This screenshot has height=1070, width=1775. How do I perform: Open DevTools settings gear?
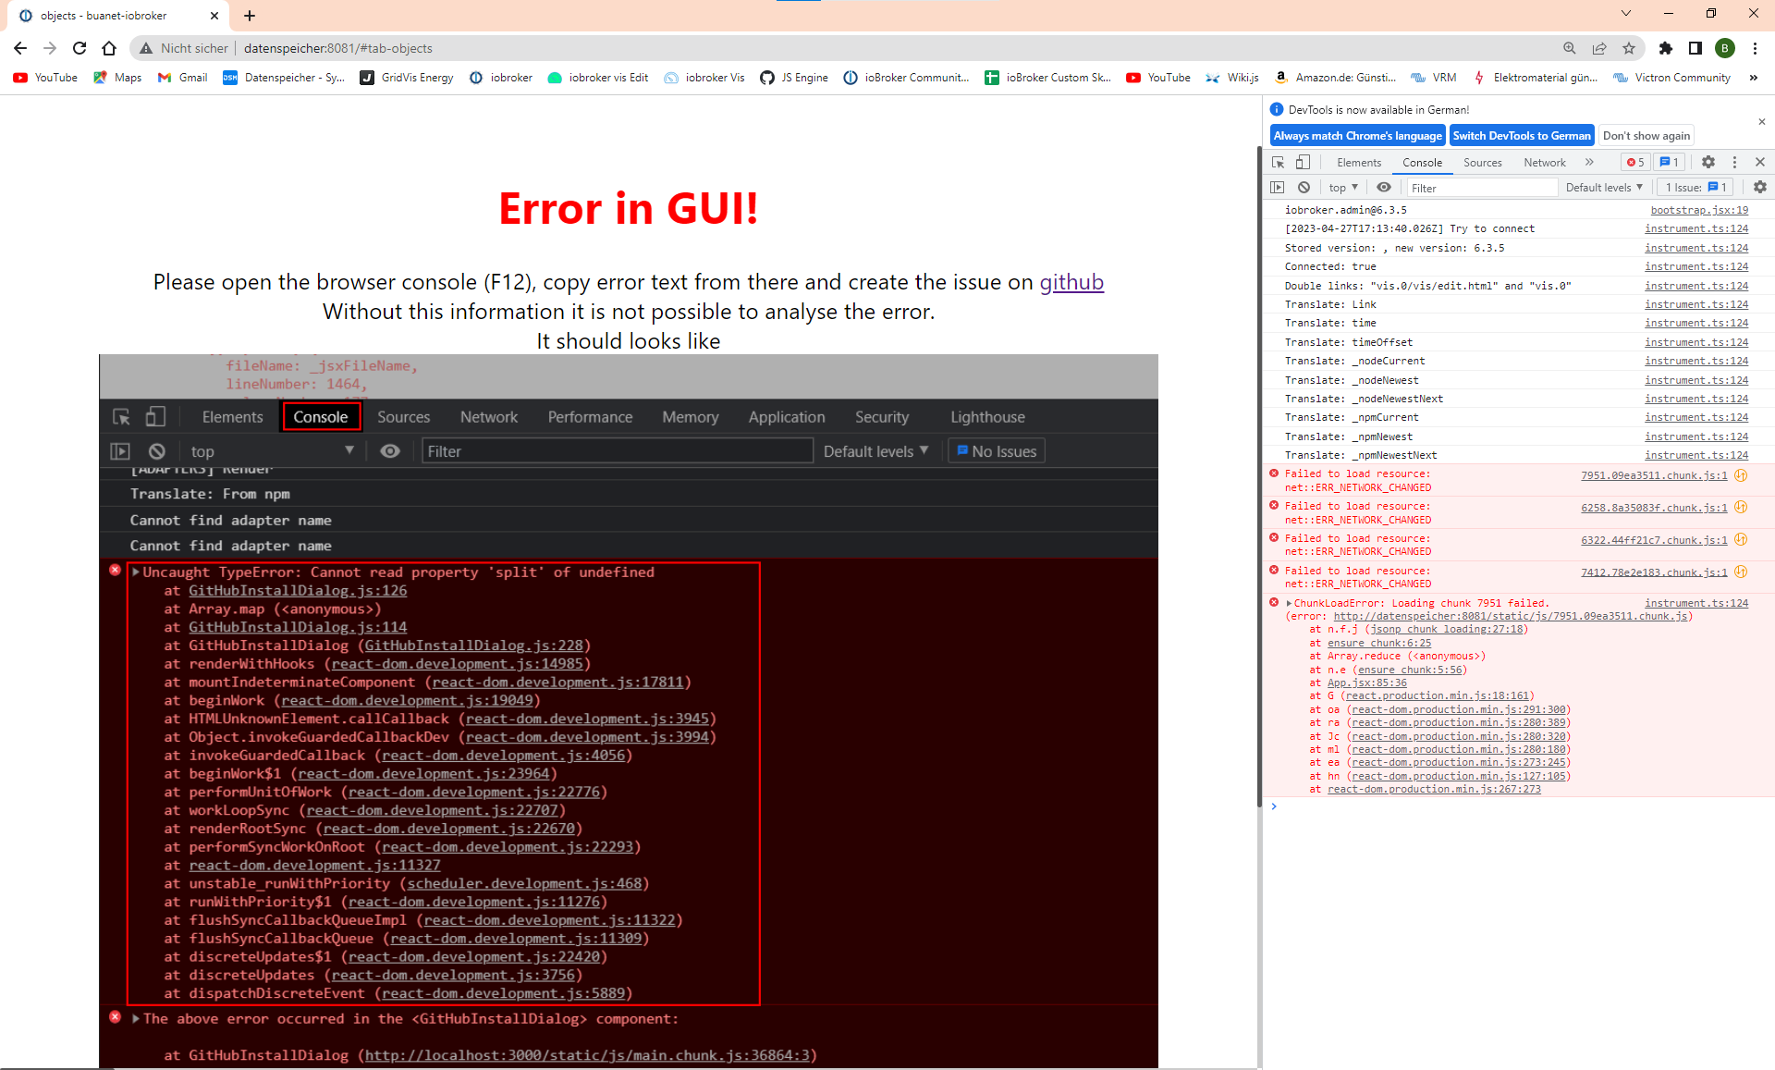1708,162
